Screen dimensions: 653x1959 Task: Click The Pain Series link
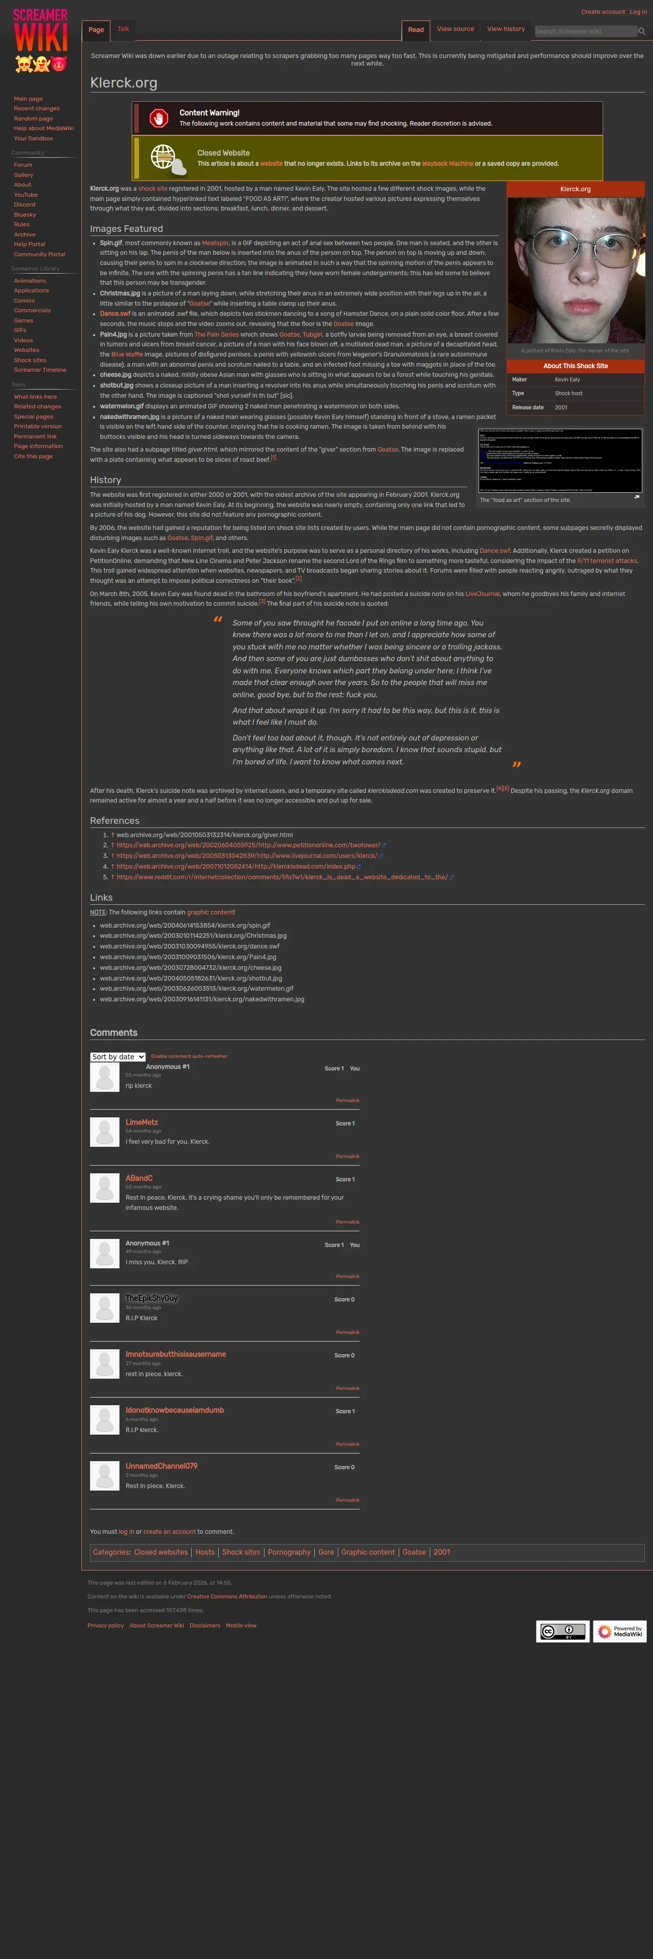point(217,335)
